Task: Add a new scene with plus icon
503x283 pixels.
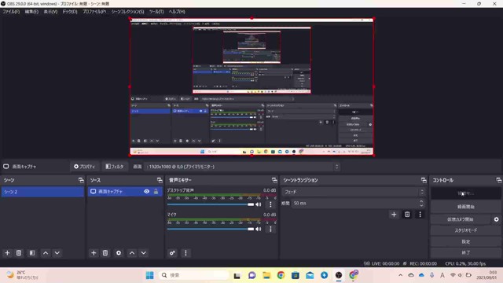Action: coord(7,253)
